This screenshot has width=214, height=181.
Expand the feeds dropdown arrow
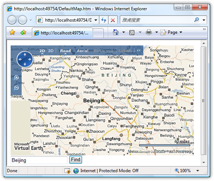point(140,32)
